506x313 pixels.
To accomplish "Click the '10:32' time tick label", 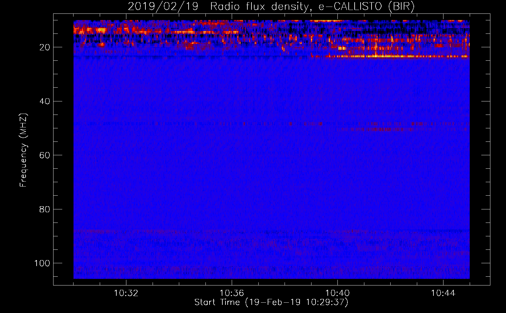I will tap(126, 293).
